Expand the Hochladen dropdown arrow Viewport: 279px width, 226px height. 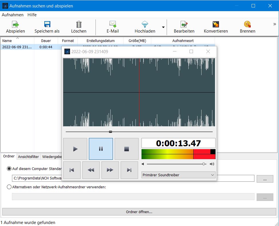163,27
